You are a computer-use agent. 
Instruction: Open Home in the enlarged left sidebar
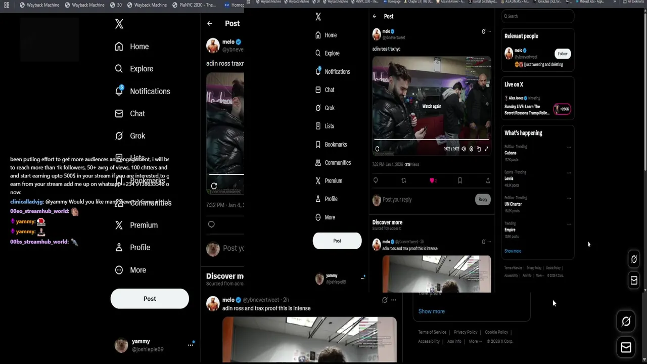point(132,47)
